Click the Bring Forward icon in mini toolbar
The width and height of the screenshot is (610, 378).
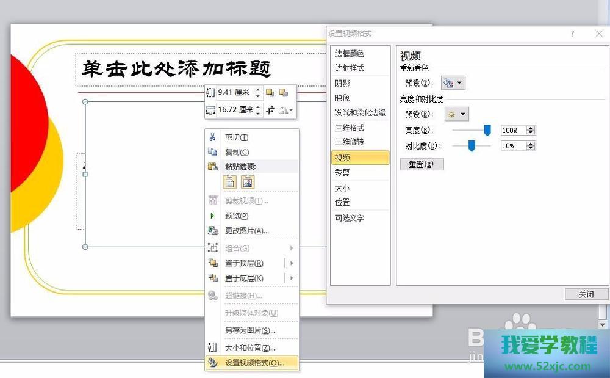tap(270, 93)
